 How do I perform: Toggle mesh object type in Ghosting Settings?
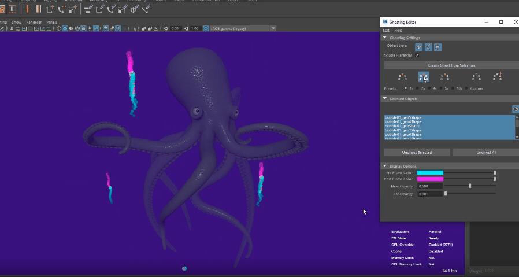[418, 47]
